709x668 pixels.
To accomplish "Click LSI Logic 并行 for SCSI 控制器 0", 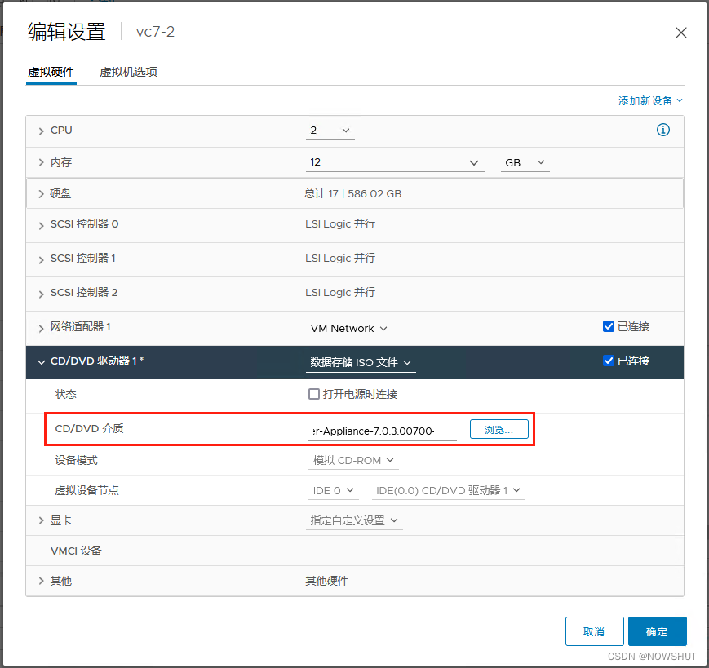I will point(340,224).
